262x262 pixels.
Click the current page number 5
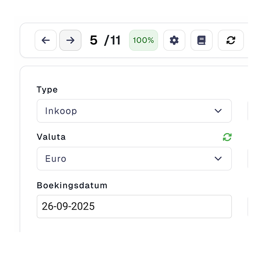pyautogui.click(x=94, y=41)
